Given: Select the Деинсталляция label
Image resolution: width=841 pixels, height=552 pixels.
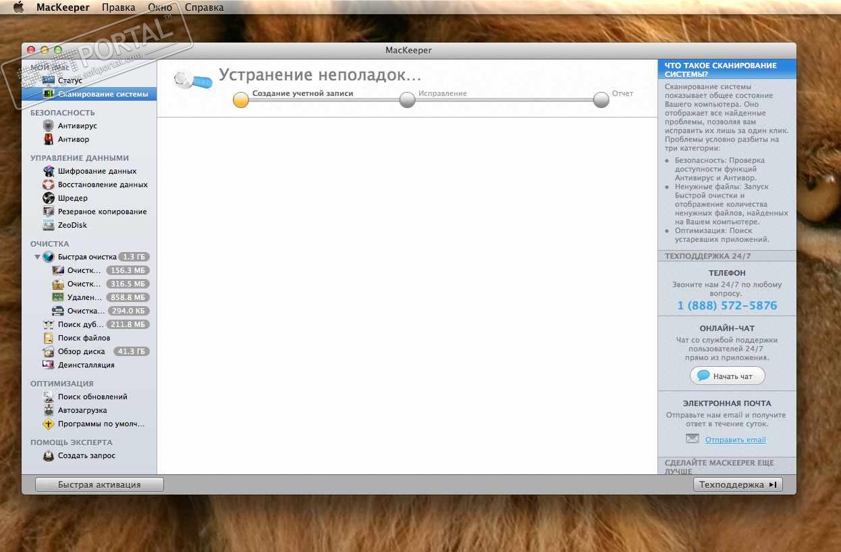Looking at the screenshot, I should 86,365.
